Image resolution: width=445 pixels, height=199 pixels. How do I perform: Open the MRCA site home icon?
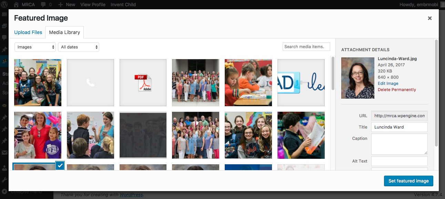16,4
